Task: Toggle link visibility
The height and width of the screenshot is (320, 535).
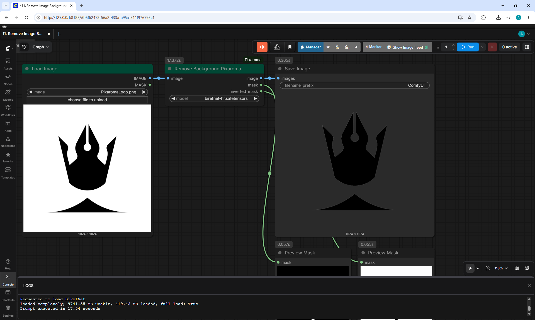Action: pos(527,268)
